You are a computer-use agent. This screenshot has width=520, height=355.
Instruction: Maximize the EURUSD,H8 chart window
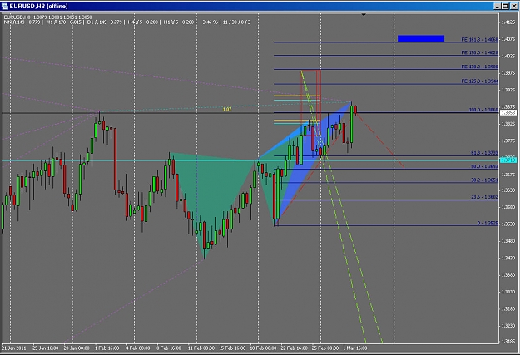click(x=505, y=6)
